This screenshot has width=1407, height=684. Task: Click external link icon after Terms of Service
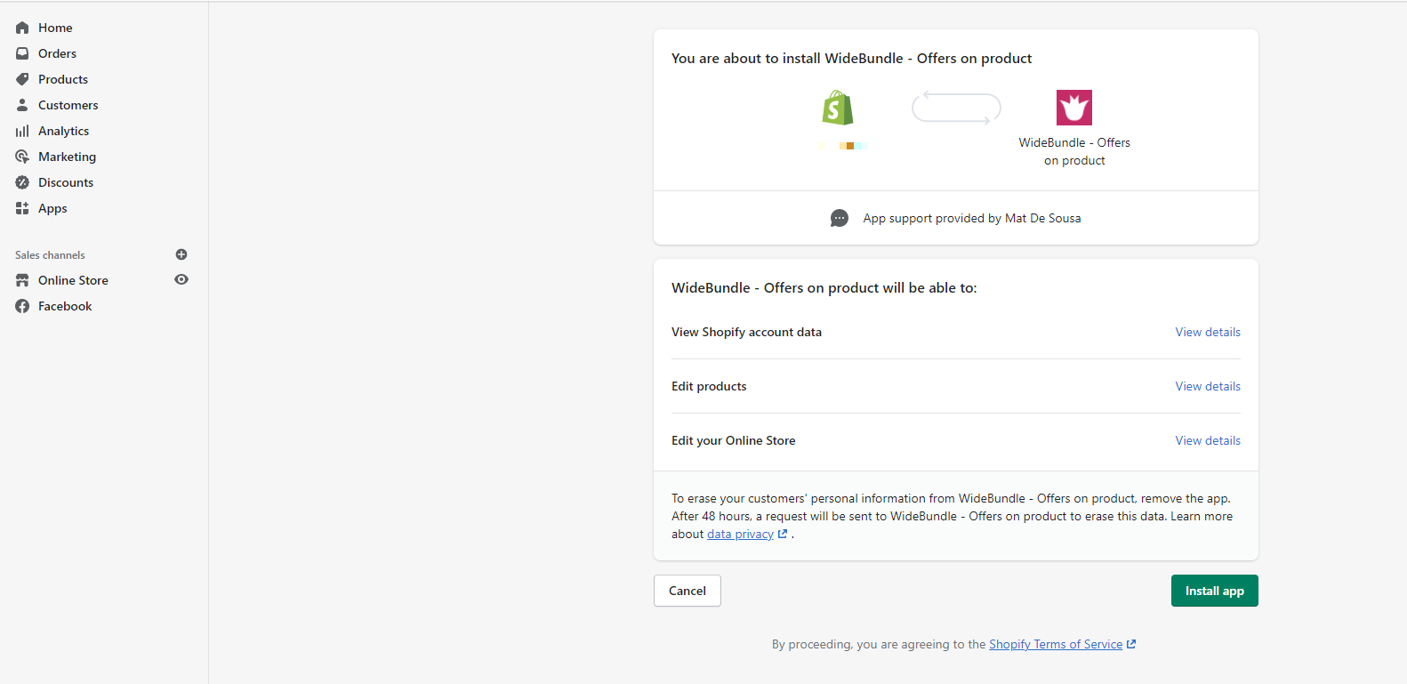pyautogui.click(x=1131, y=645)
